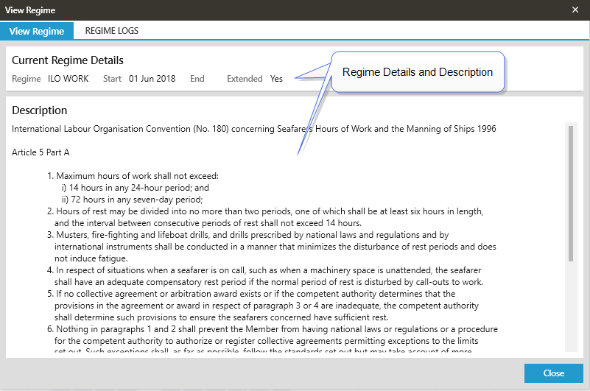The width and height of the screenshot is (590, 391).
Task: Click the item 1 maximum hours of work text
Action: (137, 176)
